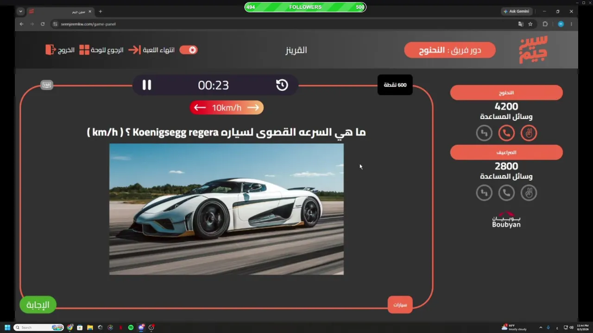Go forward in the browser

tap(32, 24)
